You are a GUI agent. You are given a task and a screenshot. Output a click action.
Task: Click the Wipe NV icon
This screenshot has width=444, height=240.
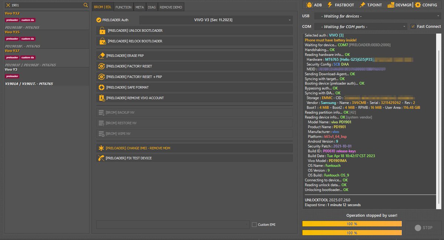pyautogui.click(x=101, y=133)
